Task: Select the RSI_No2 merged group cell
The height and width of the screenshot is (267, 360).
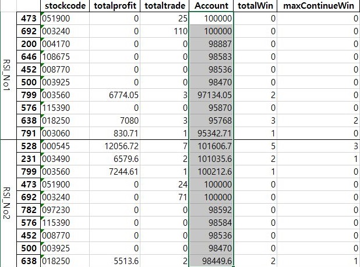Action: tap(8, 203)
